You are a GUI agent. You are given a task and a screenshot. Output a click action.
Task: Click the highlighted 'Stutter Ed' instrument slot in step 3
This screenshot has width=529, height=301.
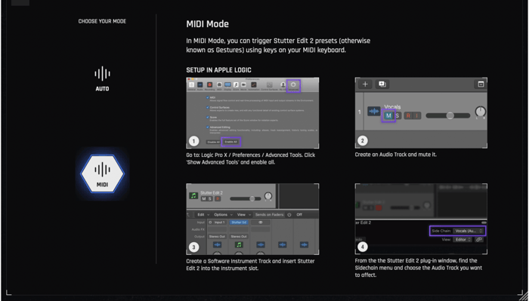point(239,223)
